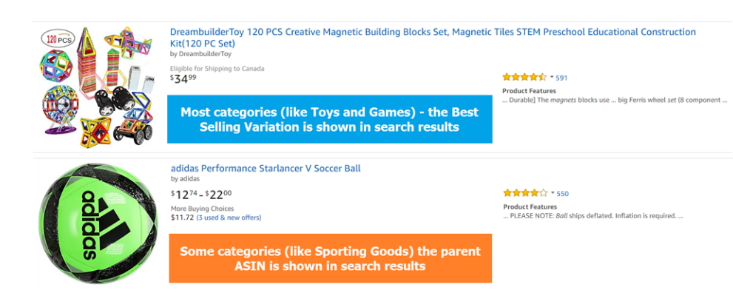Open the 591 customer reviews link
This screenshot has height=293, width=733.
pos(561,78)
